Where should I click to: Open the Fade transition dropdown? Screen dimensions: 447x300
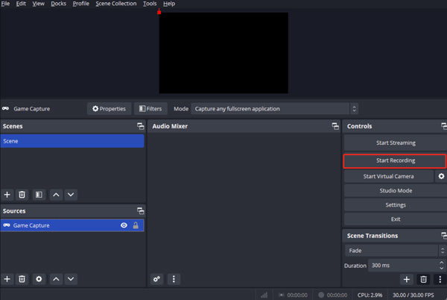tap(396, 250)
